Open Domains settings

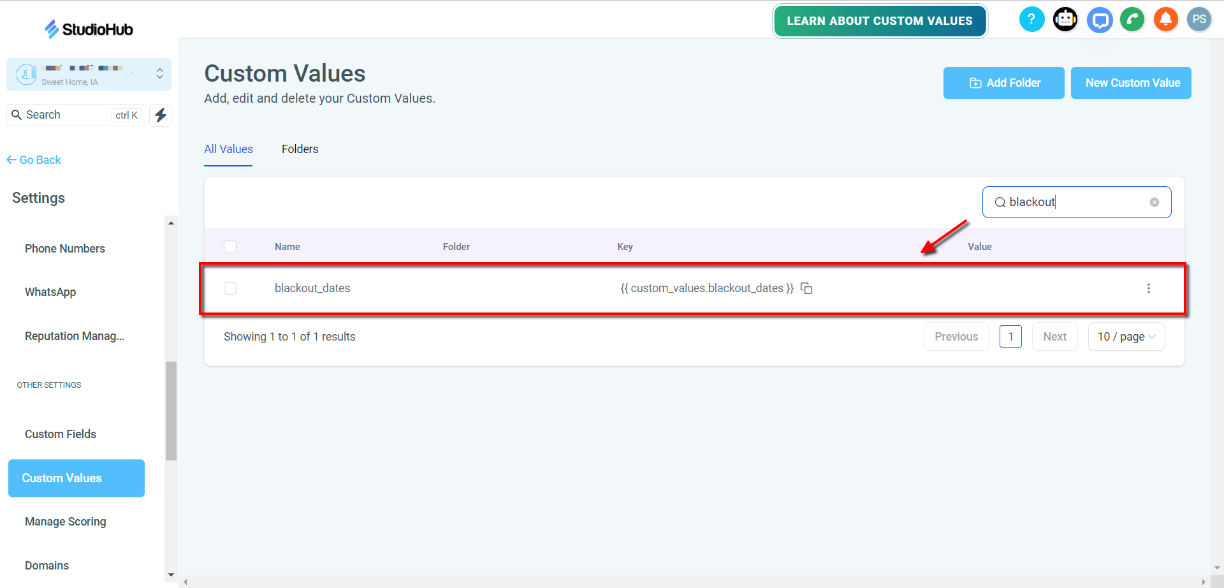pos(47,566)
